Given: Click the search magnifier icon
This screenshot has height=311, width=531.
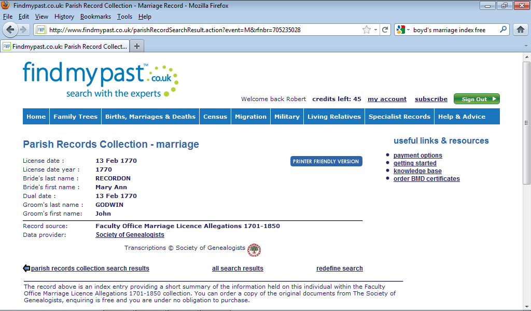Looking at the screenshot, I should [x=503, y=30].
